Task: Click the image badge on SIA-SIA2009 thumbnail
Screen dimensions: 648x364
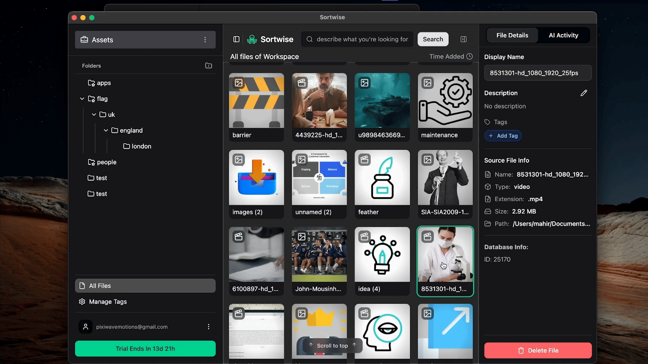Action: [428, 160]
